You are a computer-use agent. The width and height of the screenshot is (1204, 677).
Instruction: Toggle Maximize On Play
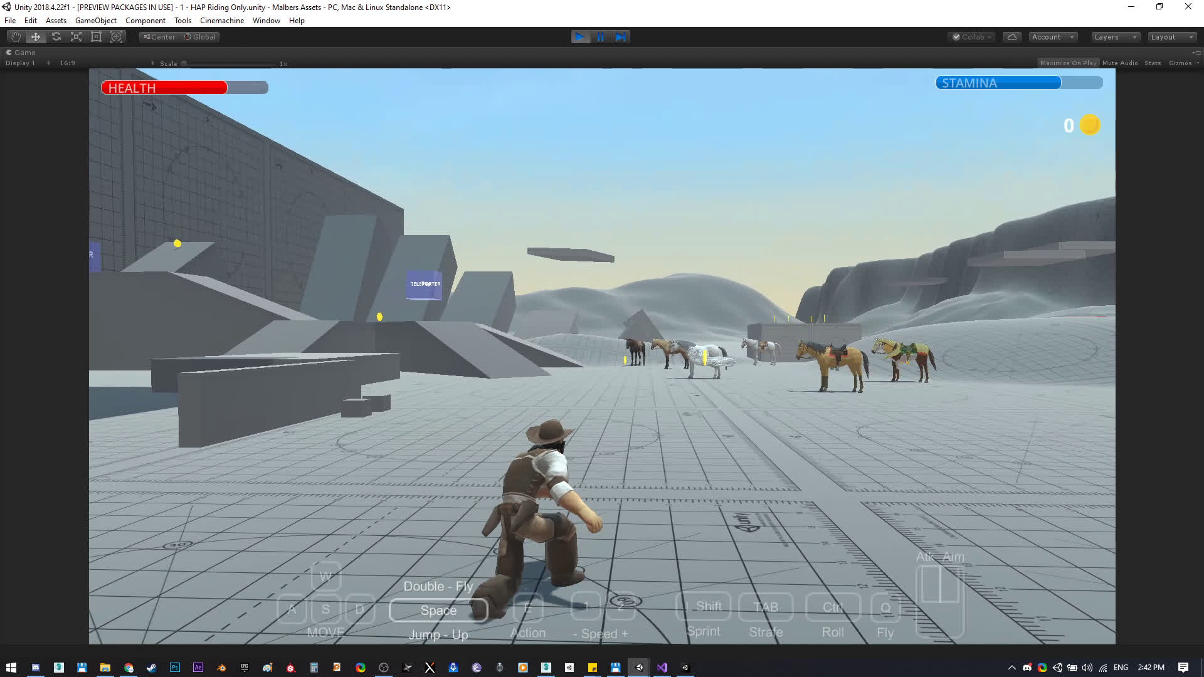[1068, 63]
